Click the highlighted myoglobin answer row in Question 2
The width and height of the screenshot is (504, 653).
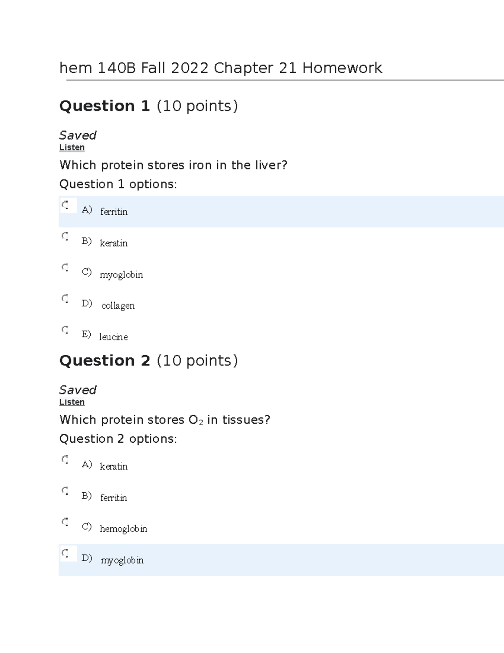click(x=281, y=560)
